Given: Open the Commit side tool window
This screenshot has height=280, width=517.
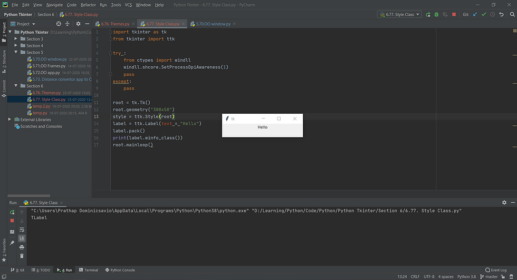Looking at the screenshot, I should [4, 88].
